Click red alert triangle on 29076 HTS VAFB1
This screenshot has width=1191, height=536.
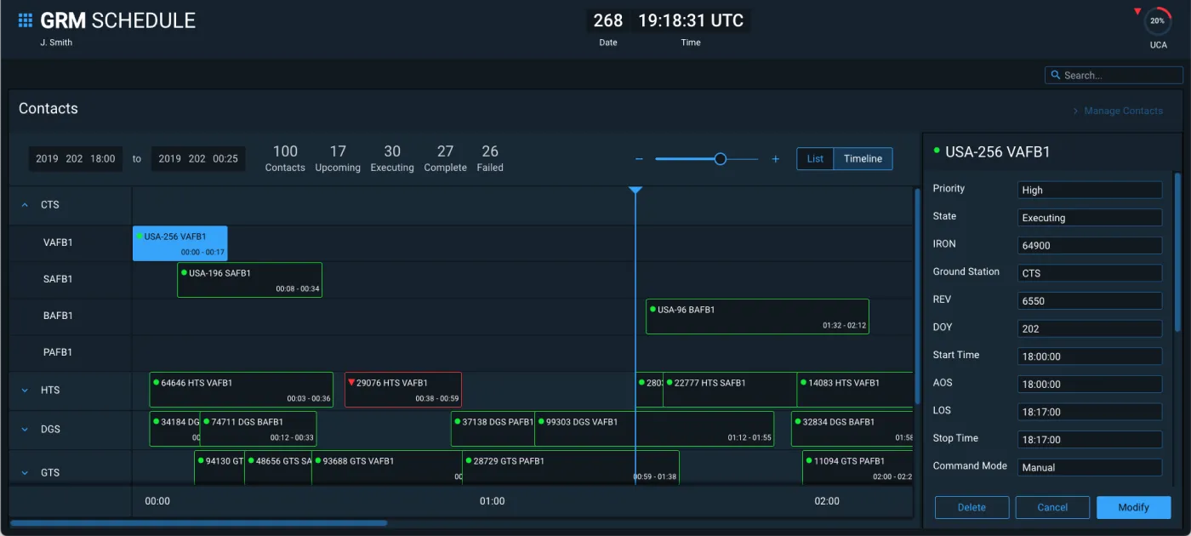coord(350,383)
